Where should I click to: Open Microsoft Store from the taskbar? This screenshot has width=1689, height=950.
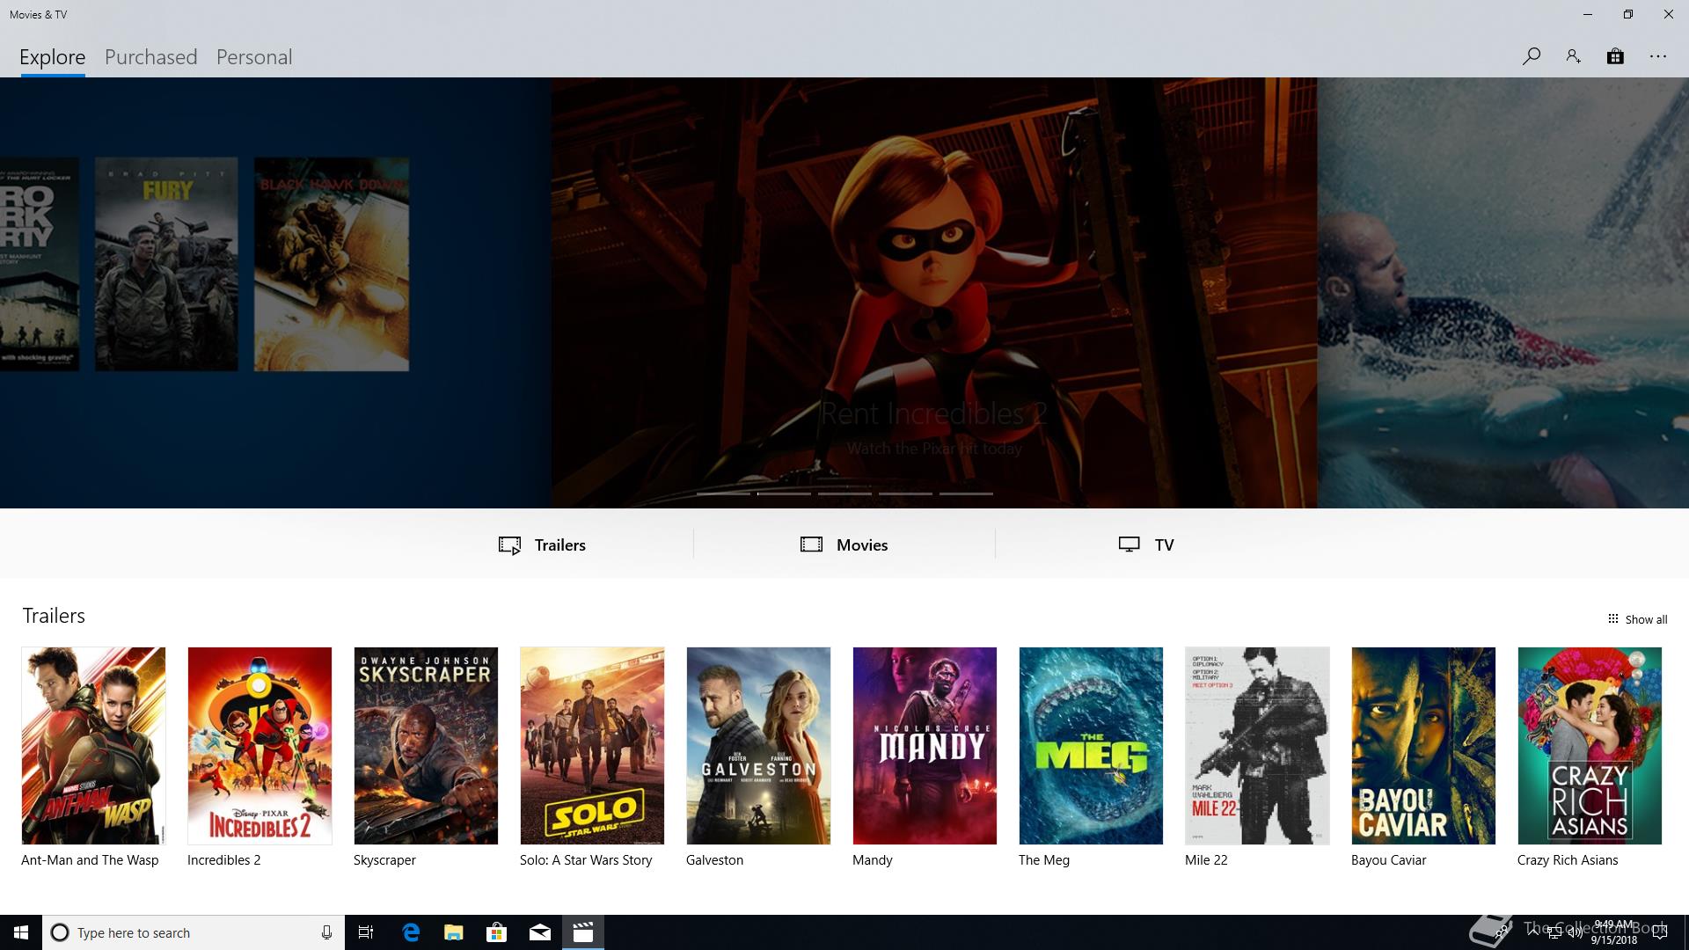click(x=496, y=932)
